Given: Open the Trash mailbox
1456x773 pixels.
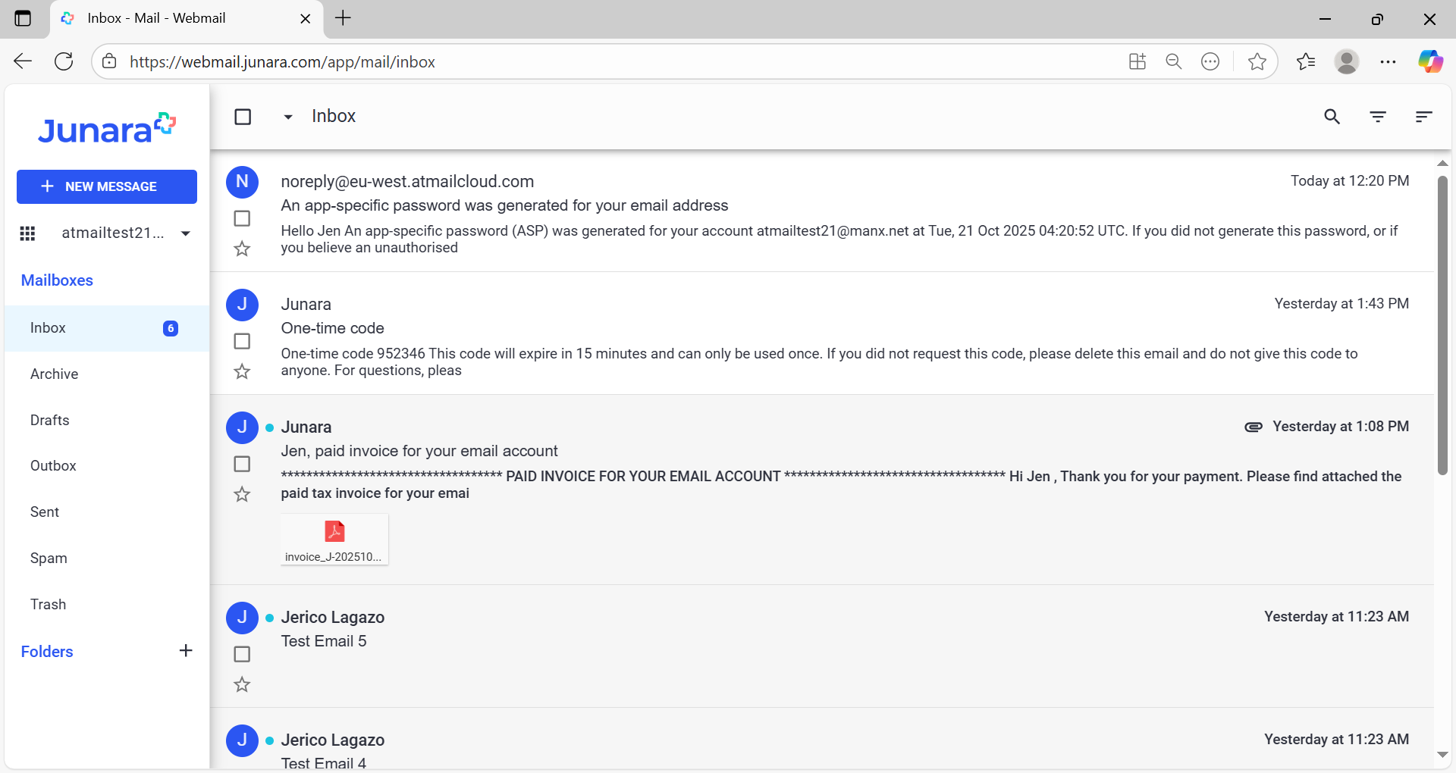Looking at the screenshot, I should pyautogui.click(x=107, y=605).
